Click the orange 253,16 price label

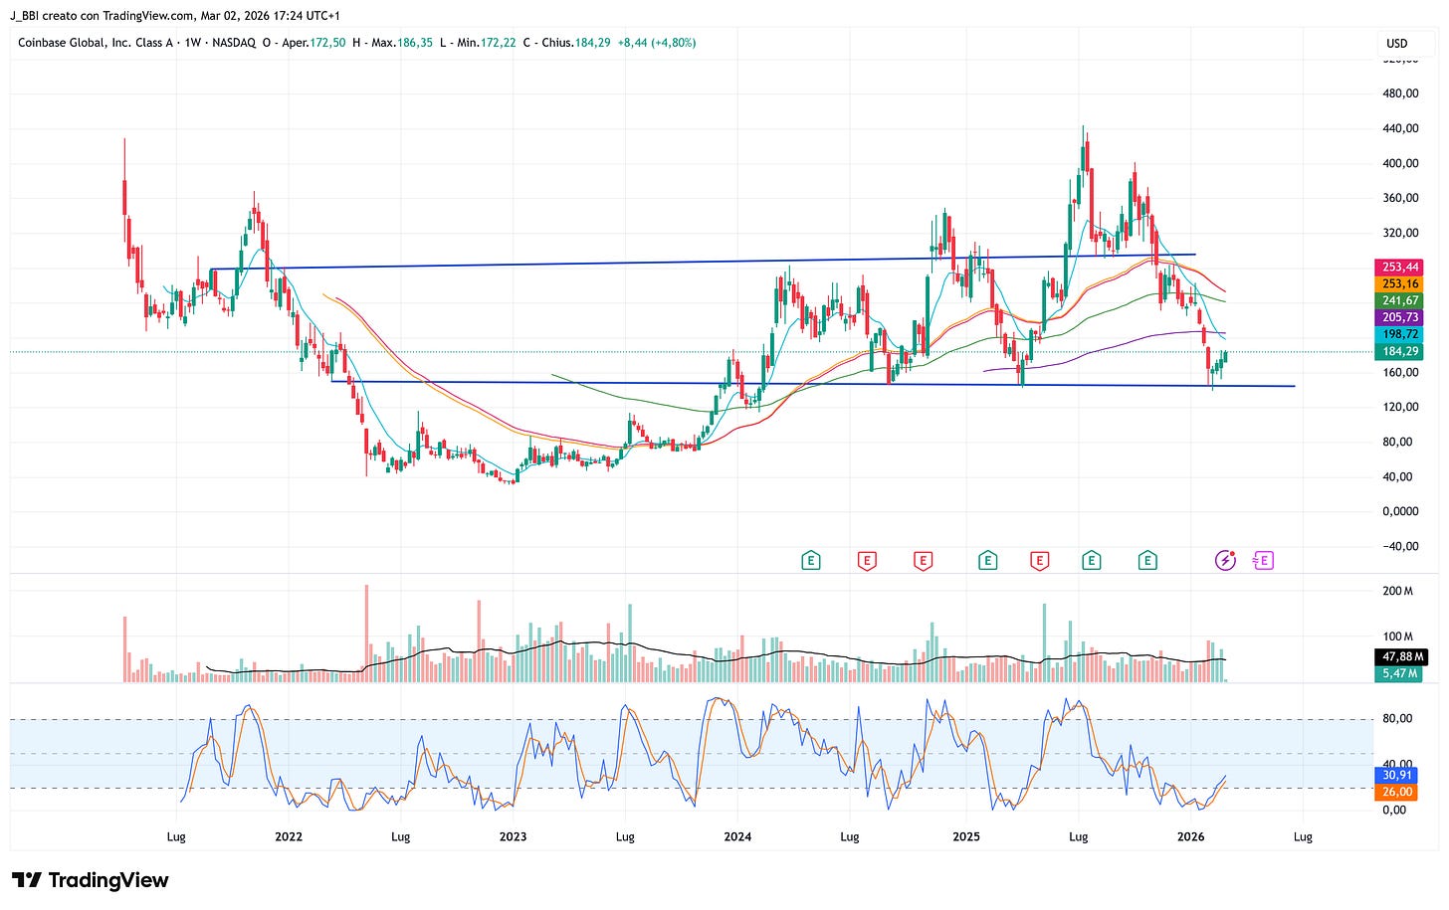(x=1400, y=283)
